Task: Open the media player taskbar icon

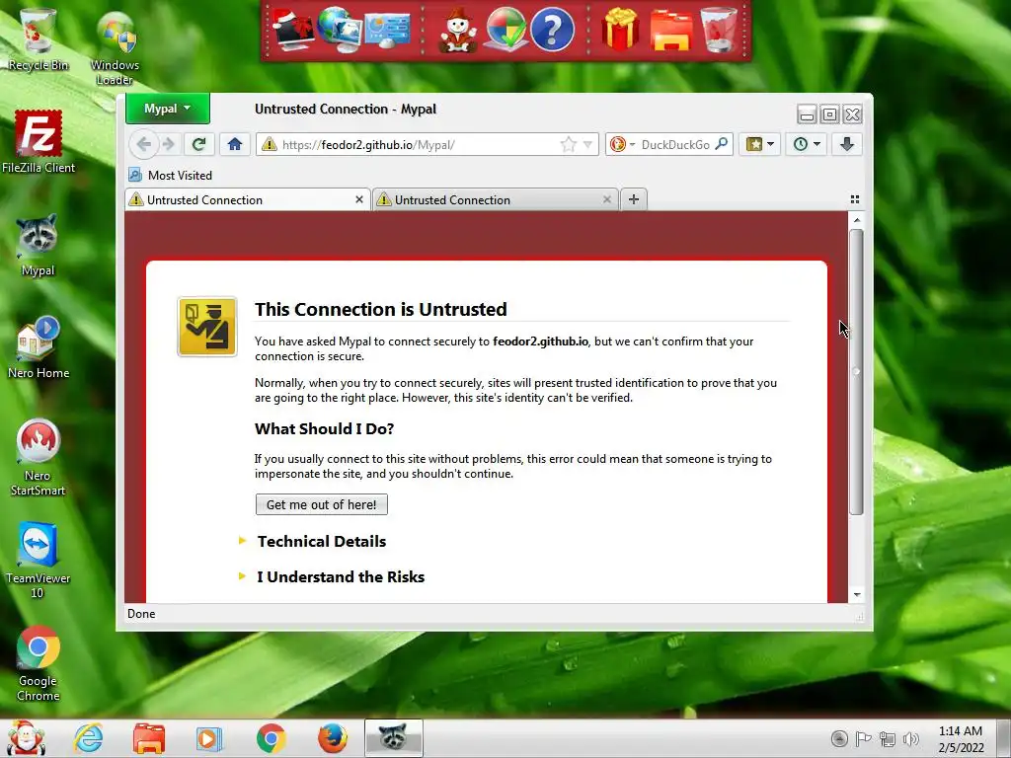Action: tap(209, 738)
